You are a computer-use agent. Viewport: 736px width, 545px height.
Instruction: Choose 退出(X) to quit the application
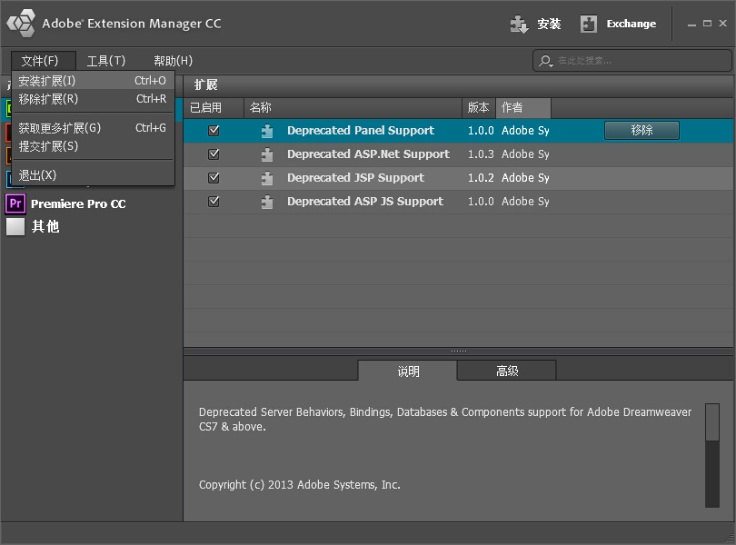(93, 175)
